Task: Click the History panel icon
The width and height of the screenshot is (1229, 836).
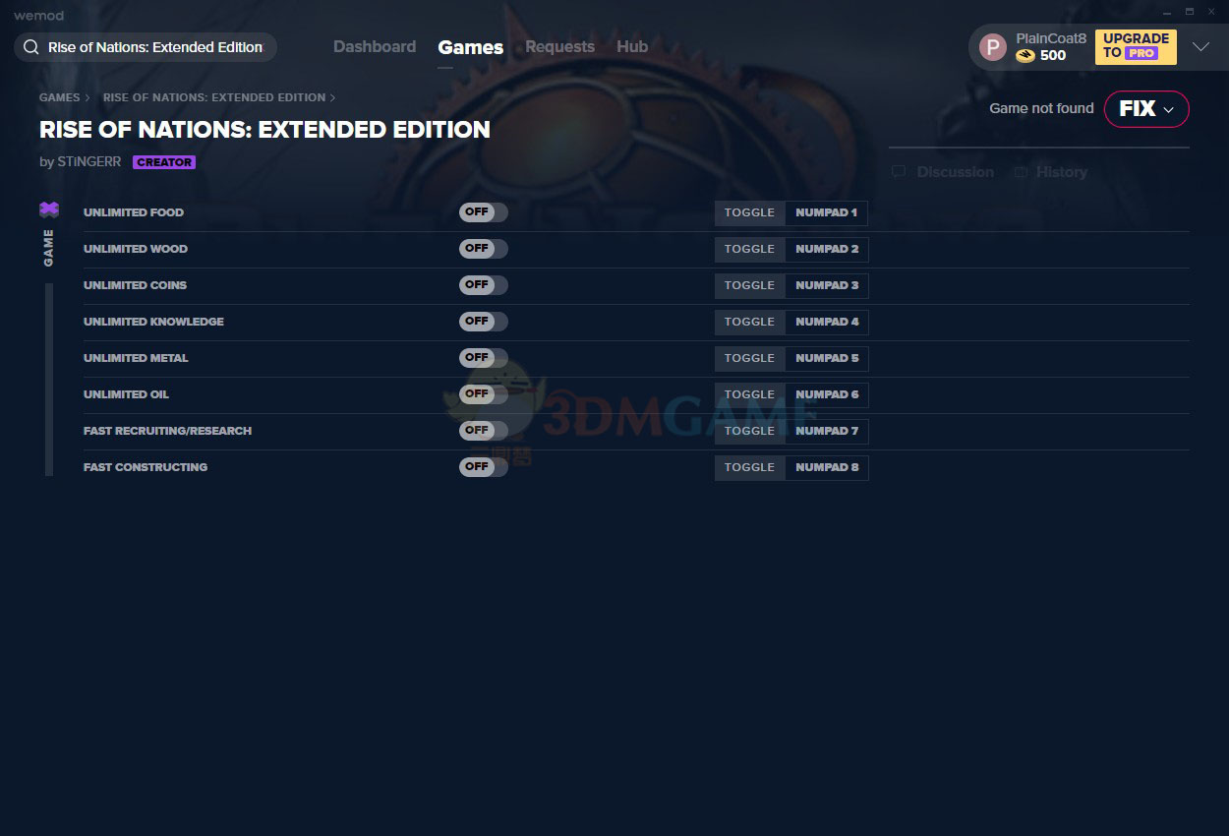Action: 1021,172
